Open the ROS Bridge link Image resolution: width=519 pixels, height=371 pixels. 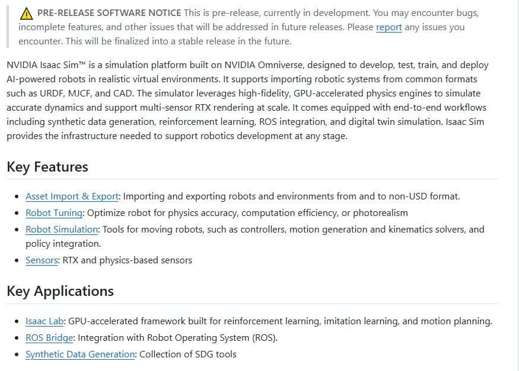(49, 338)
